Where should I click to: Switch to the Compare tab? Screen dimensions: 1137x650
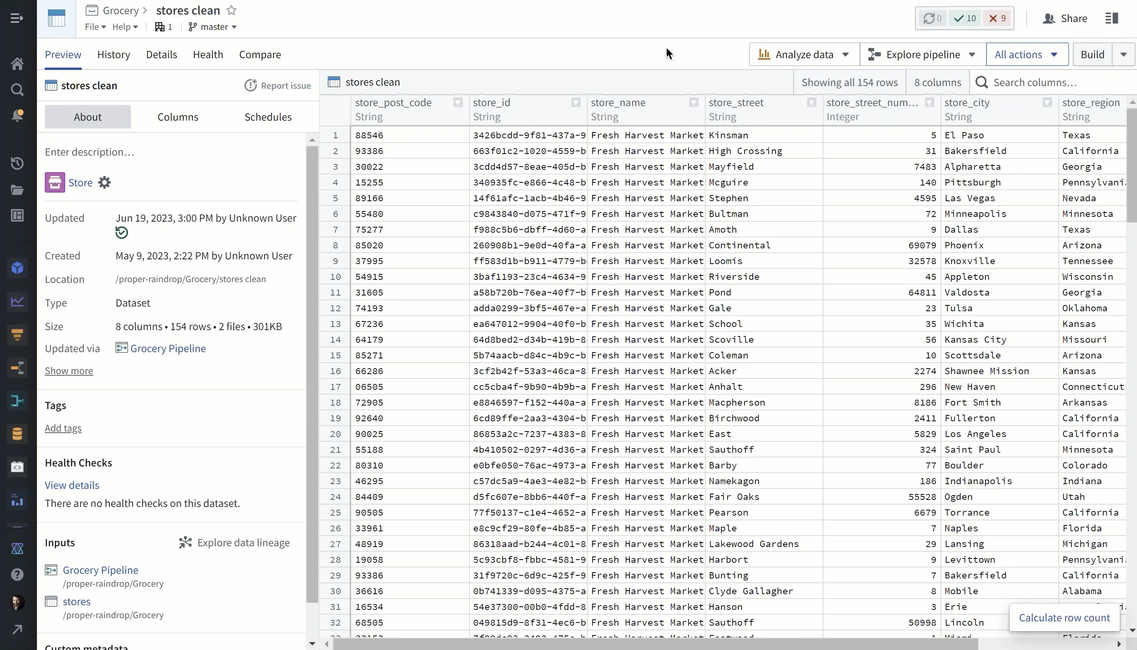point(260,55)
